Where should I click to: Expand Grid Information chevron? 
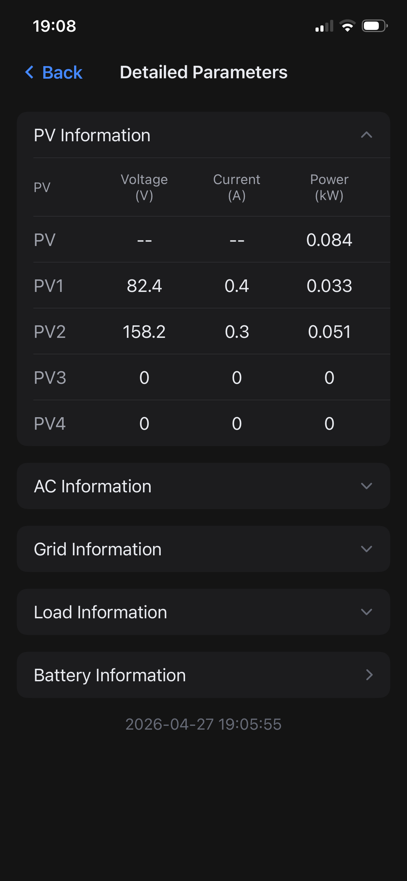[x=367, y=549]
